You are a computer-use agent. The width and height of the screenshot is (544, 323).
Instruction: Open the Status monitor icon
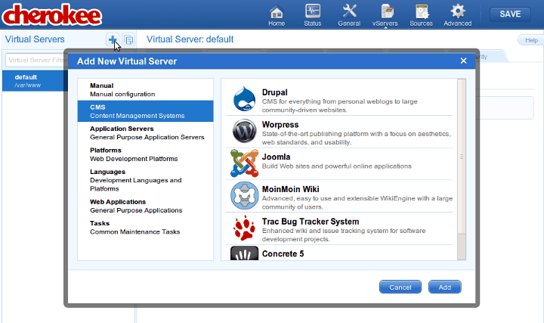[313, 14]
